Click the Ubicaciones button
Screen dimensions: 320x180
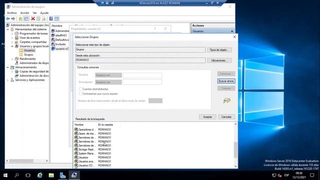point(219,60)
